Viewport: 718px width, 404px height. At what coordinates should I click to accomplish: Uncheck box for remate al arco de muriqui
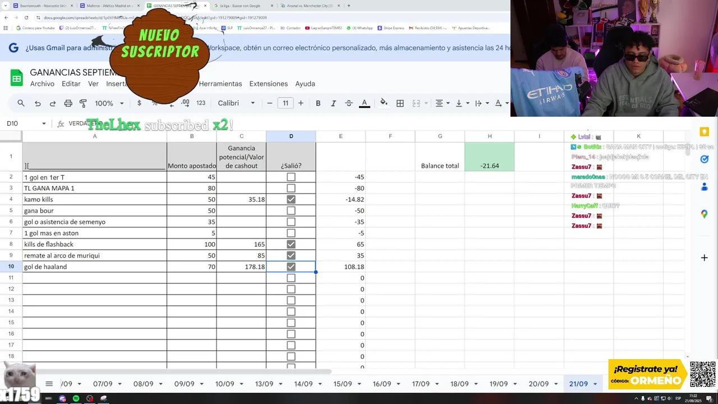pos(291,255)
